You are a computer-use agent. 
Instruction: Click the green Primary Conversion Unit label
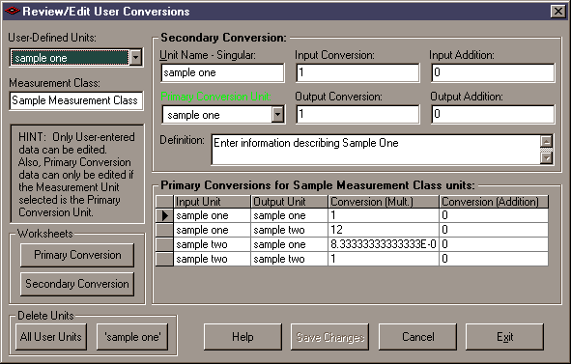coord(215,97)
